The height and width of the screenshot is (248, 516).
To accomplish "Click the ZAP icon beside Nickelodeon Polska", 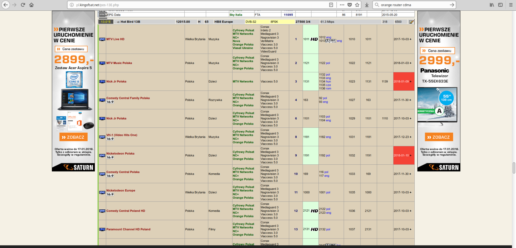I will tap(102, 156).
